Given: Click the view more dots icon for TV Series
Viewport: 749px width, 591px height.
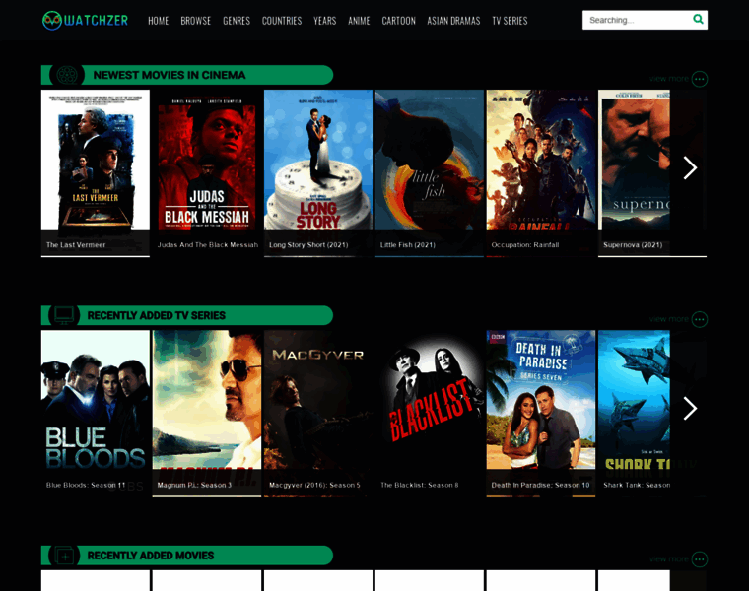Looking at the screenshot, I should click(x=700, y=319).
